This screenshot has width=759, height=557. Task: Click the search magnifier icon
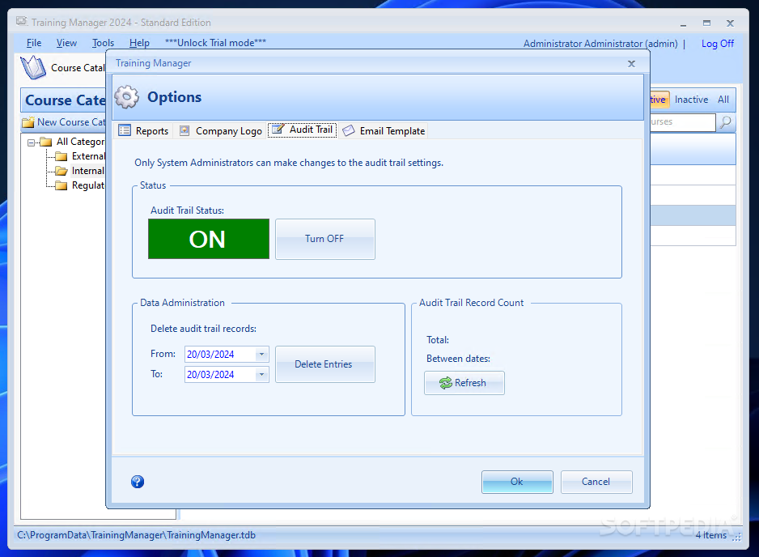click(726, 122)
